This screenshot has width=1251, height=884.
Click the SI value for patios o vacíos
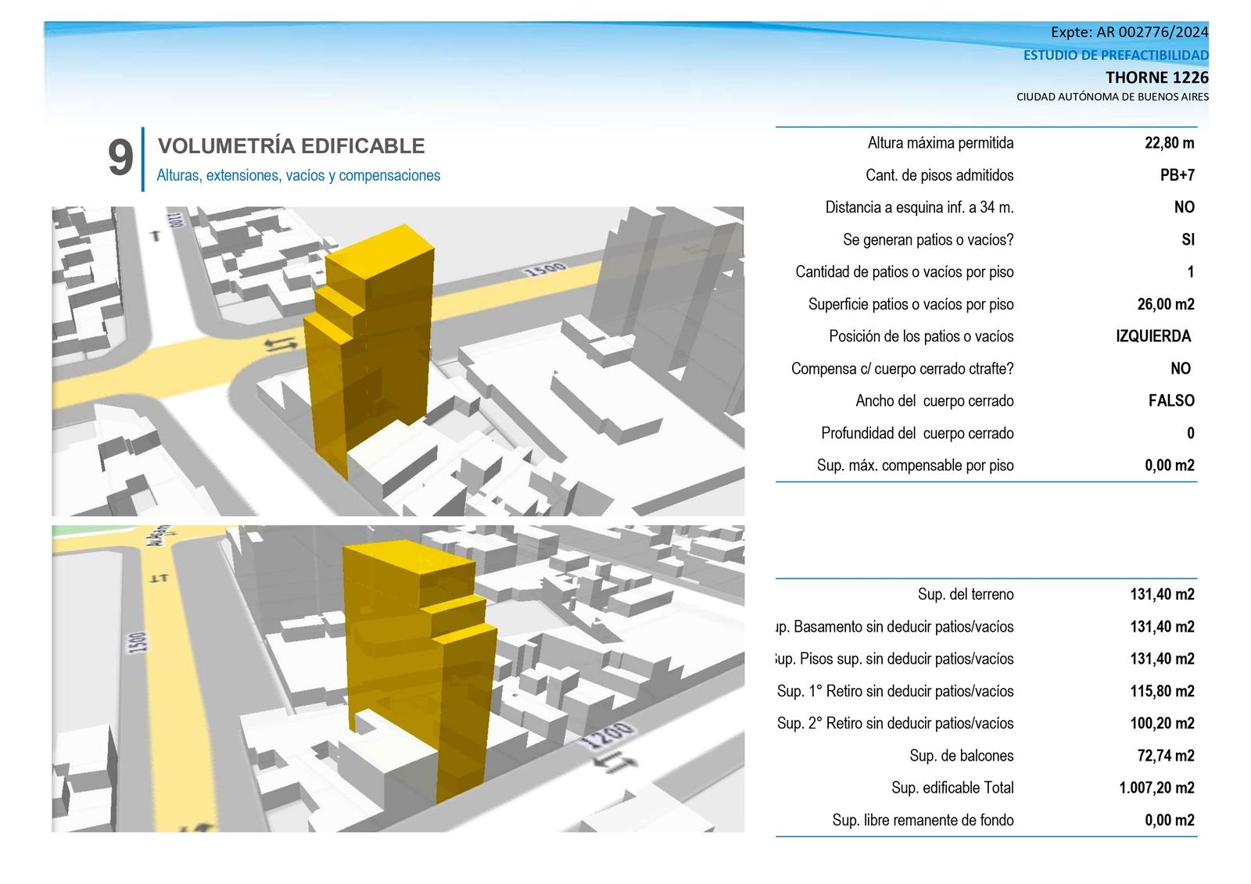pos(1188,240)
